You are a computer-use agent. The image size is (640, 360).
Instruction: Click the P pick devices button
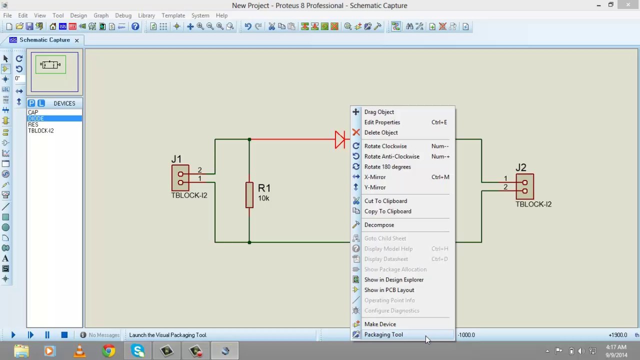[x=31, y=103]
